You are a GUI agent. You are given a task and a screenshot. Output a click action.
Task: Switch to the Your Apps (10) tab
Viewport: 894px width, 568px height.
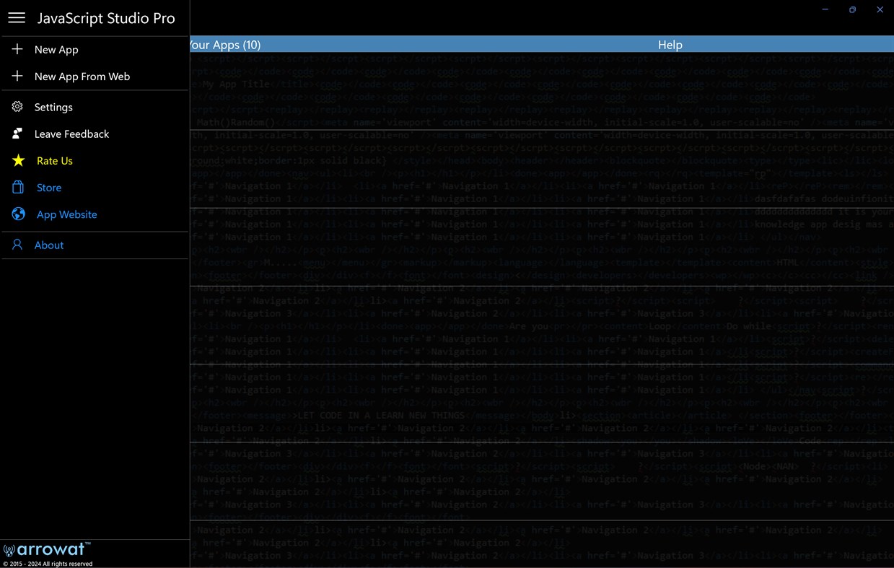click(225, 45)
